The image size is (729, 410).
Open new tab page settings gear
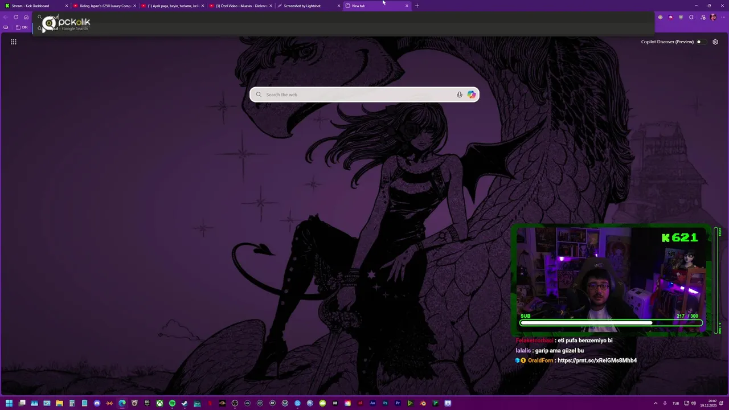coord(715,42)
